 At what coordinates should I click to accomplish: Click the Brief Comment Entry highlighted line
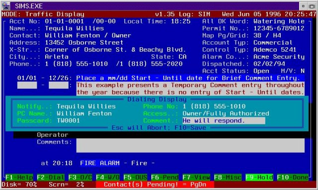pos(190,78)
